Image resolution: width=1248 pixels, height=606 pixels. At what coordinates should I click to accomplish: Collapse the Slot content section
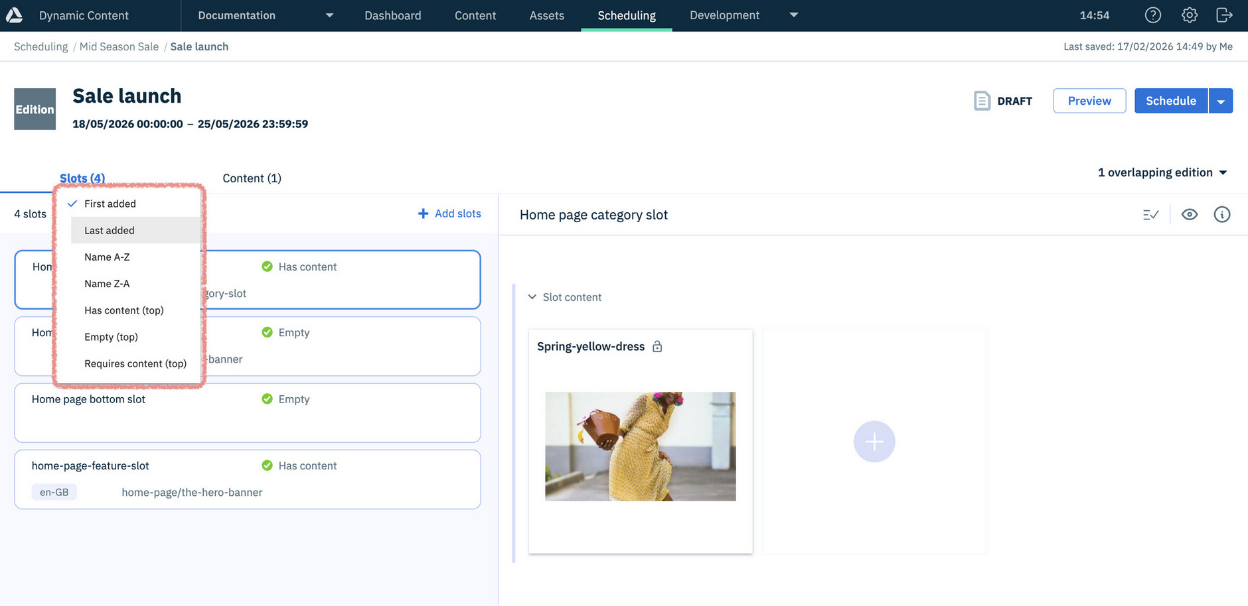532,297
